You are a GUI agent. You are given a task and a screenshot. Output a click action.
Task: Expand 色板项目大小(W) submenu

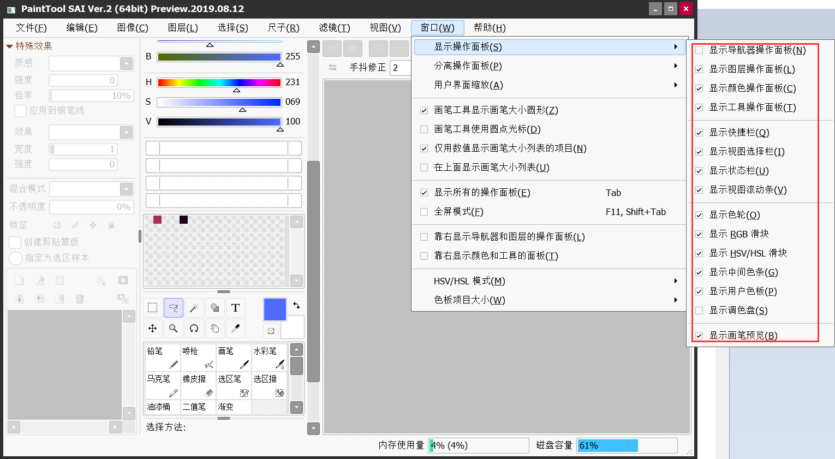click(548, 300)
